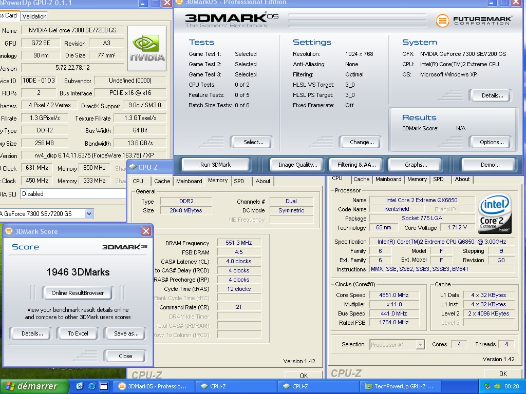Click the Rated FSB 1764.0 MHz value
Viewport: 526px width, 394px height.
tap(394, 322)
